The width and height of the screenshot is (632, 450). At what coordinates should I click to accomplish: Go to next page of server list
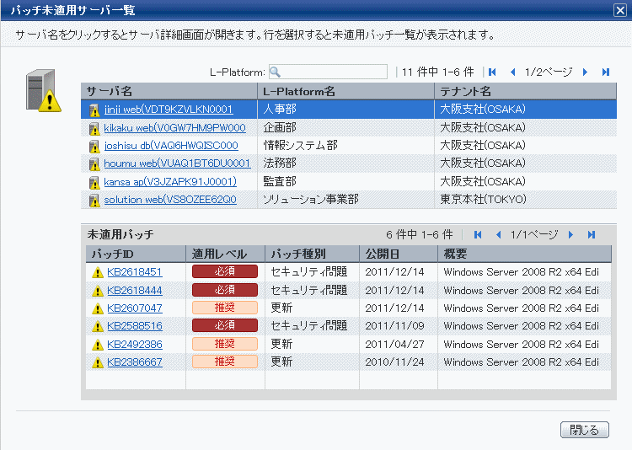(585, 72)
